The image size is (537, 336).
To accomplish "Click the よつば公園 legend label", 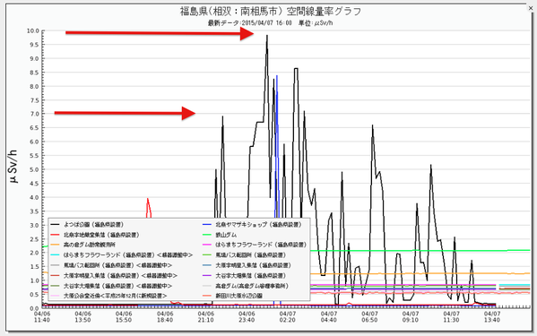I will [93, 225].
